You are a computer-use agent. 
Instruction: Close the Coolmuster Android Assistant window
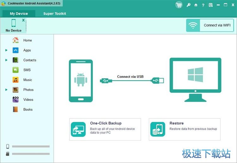[233, 5]
